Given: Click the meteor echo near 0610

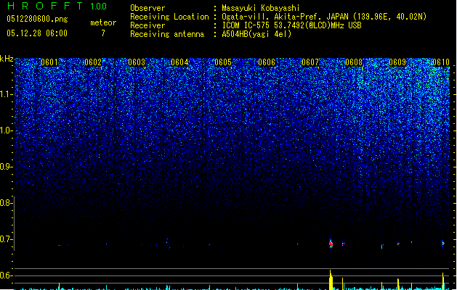Looking at the screenshot, I should (443, 243).
